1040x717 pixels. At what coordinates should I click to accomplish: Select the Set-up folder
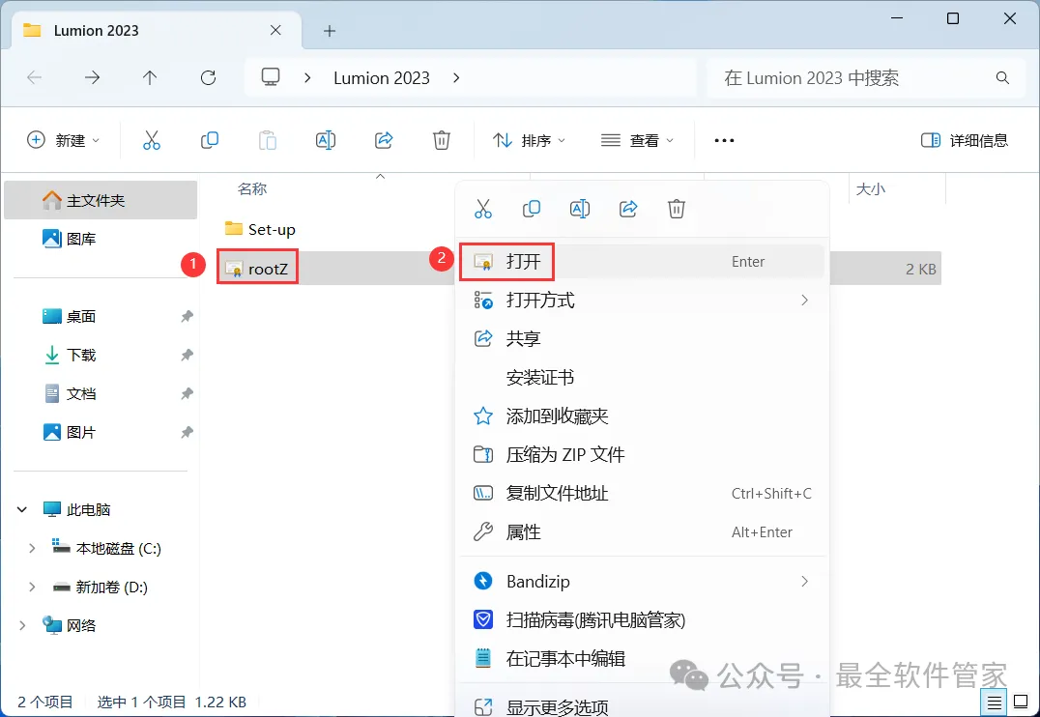coord(260,229)
